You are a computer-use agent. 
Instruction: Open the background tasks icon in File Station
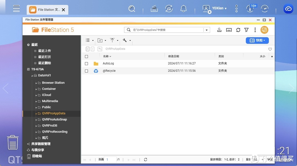[219, 29]
